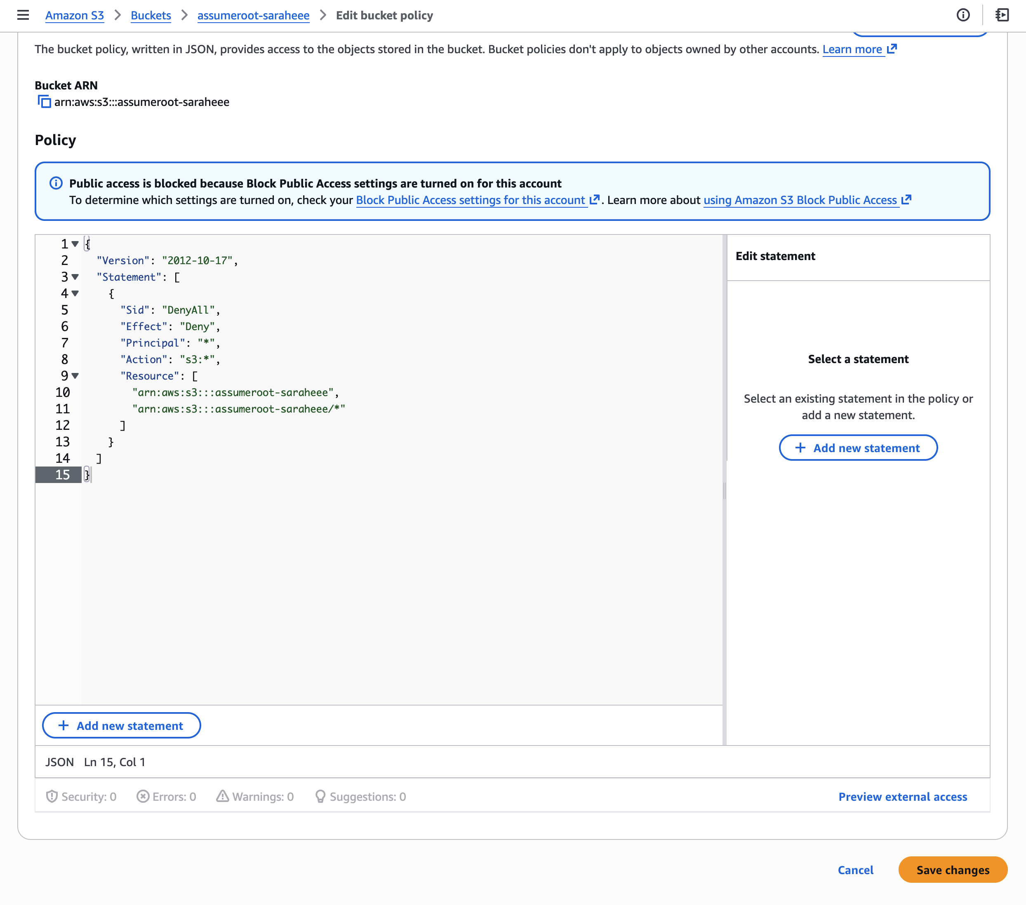Collapse the Resource array at line 9
The width and height of the screenshot is (1026, 905).
(75, 376)
